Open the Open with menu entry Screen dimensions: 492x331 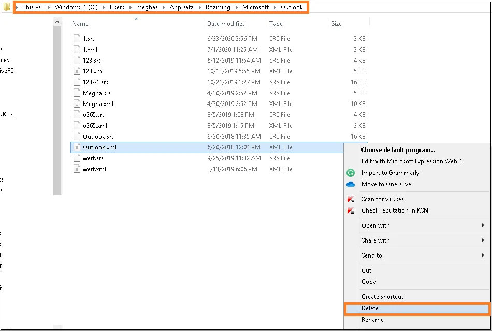coord(375,225)
